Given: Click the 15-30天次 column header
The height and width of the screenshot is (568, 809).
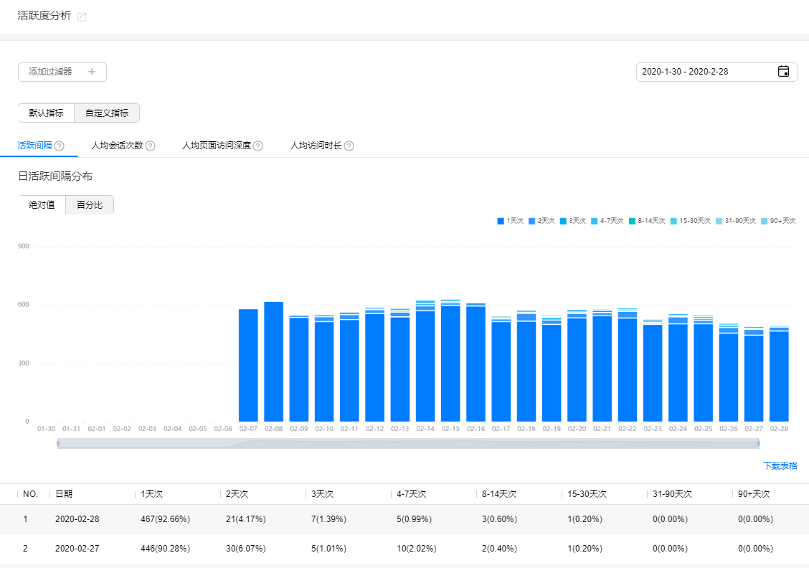Looking at the screenshot, I should (x=587, y=493).
